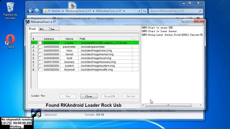Expand the arrow after flasheo in address bar

63,11
